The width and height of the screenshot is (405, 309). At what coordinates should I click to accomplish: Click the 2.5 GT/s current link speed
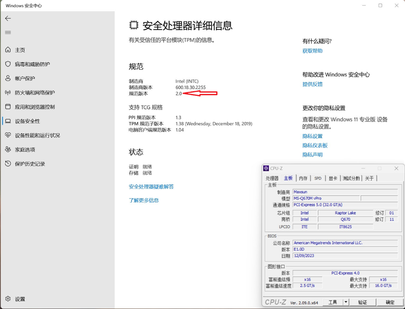click(307, 286)
